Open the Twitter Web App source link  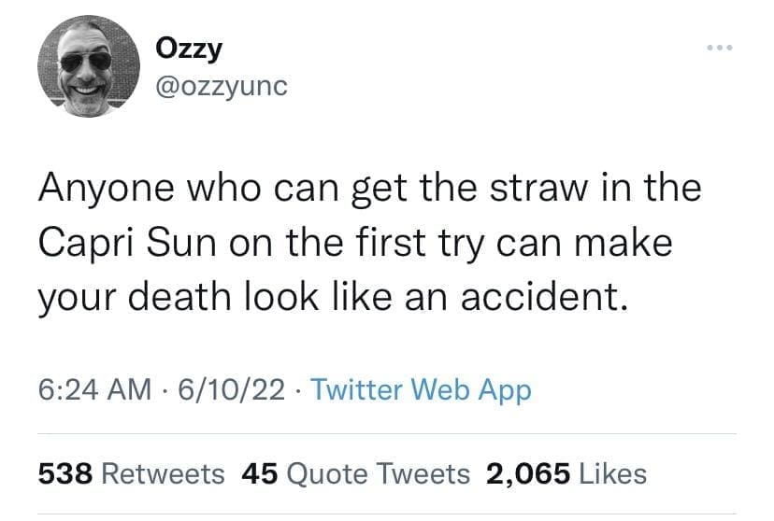pos(420,388)
